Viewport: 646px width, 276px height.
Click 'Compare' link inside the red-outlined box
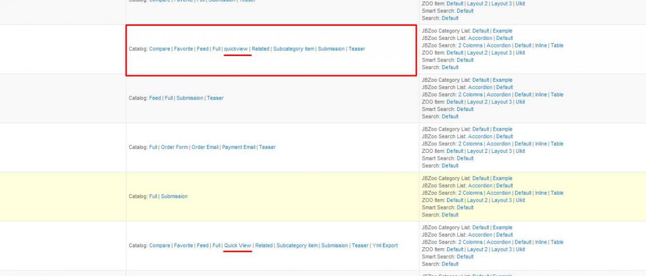coord(159,49)
